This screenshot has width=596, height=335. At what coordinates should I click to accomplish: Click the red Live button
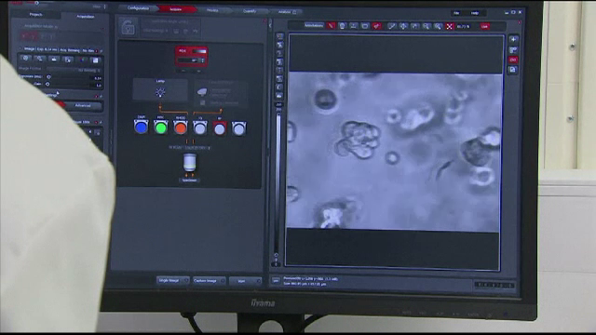(484, 27)
